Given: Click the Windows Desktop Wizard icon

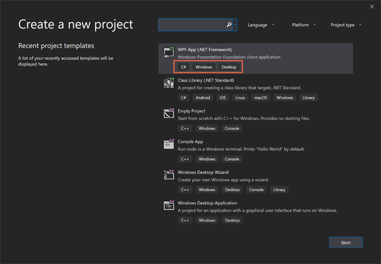Looking at the screenshot, I should coord(168,175).
